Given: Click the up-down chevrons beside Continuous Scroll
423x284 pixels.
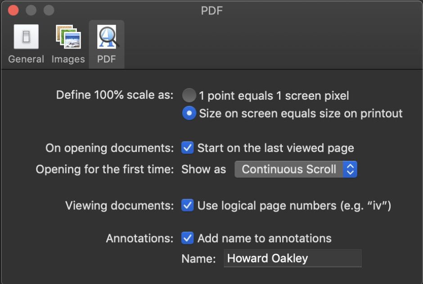Looking at the screenshot, I should (351, 169).
